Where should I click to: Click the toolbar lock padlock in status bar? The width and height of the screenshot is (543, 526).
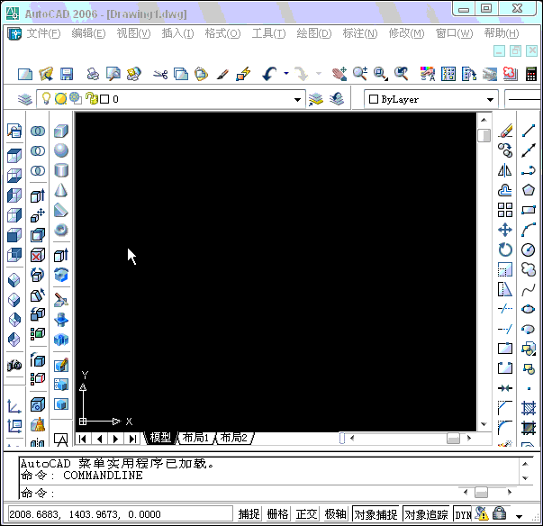pos(499,513)
